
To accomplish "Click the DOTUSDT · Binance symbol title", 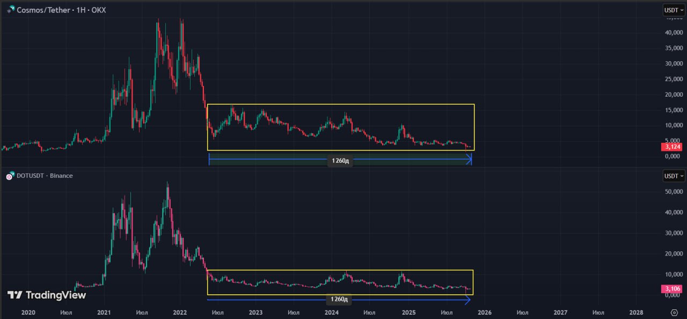I will pos(43,176).
